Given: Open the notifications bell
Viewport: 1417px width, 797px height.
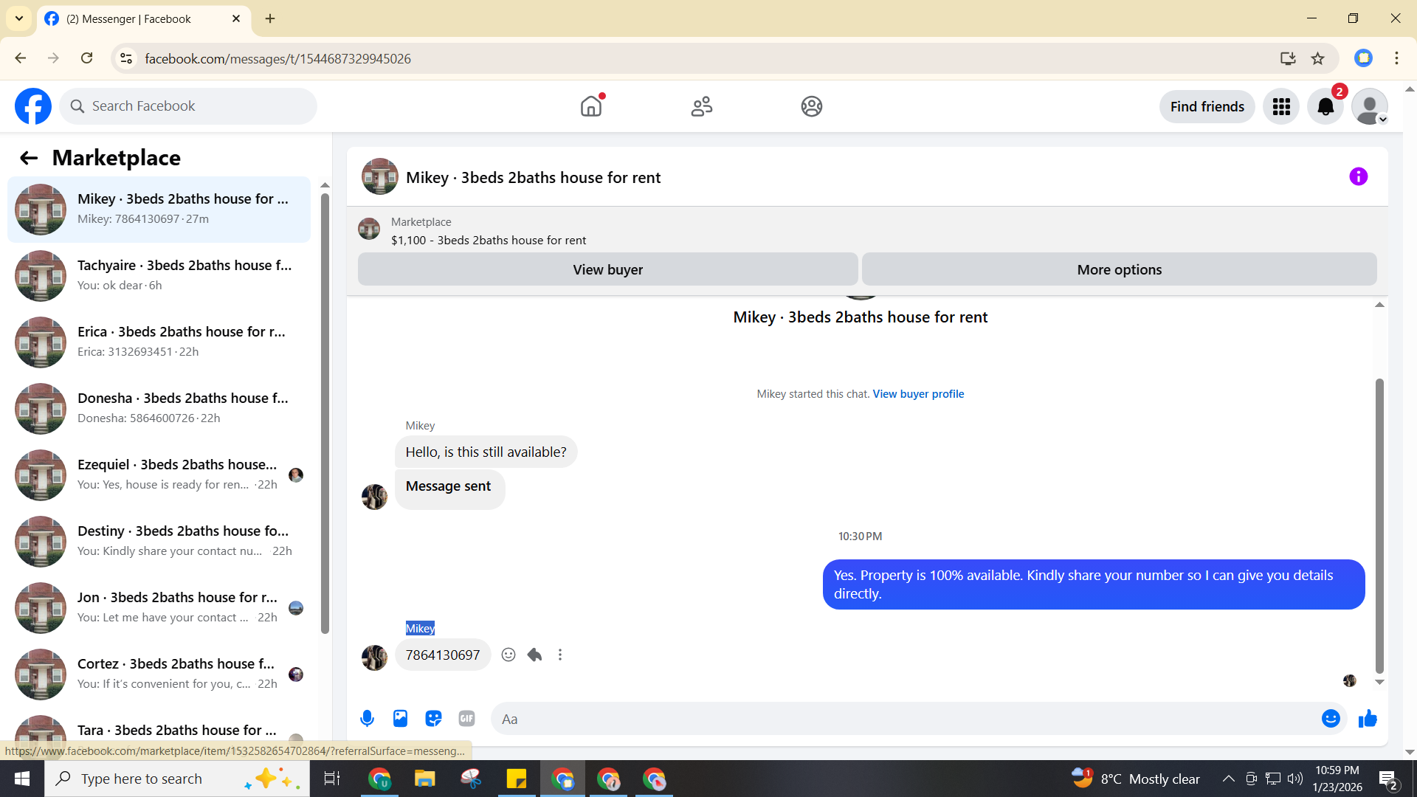Looking at the screenshot, I should 1325,107.
